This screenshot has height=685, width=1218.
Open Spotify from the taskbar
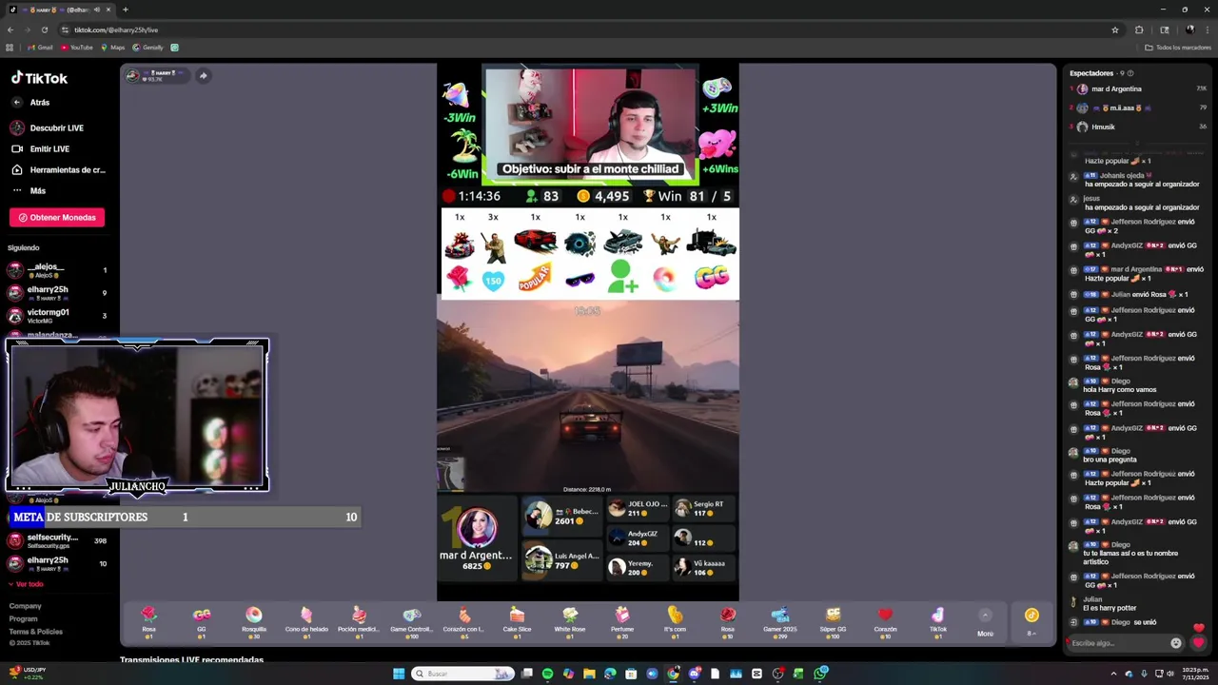pyautogui.click(x=547, y=674)
